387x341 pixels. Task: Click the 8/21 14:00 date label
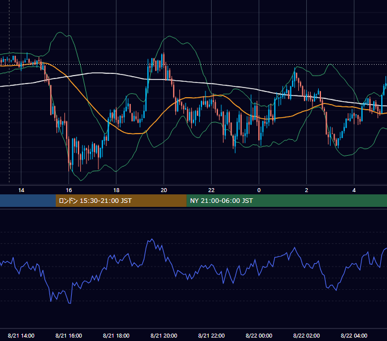tap(21, 335)
